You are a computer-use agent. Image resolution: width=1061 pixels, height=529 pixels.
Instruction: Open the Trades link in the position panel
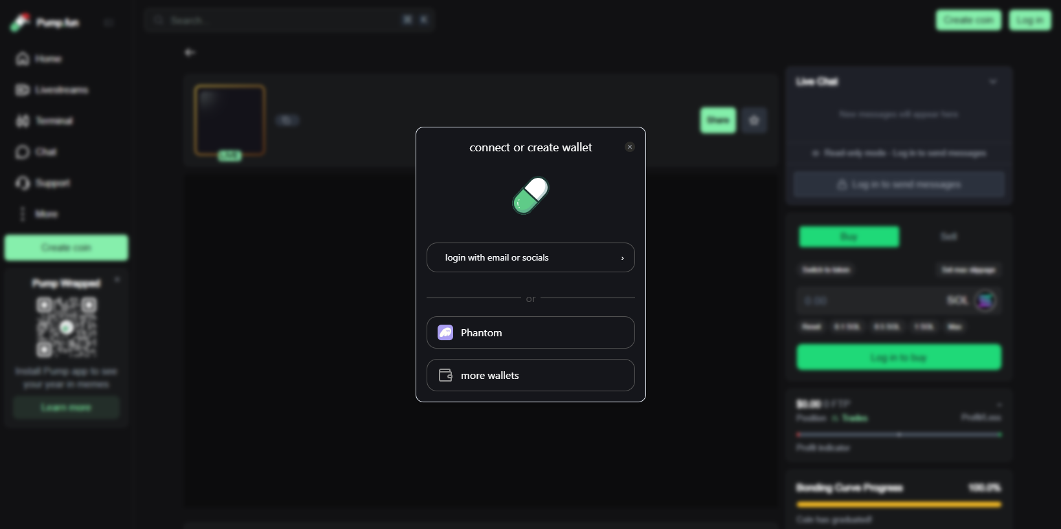pyautogui.click(x=854, y=418)
